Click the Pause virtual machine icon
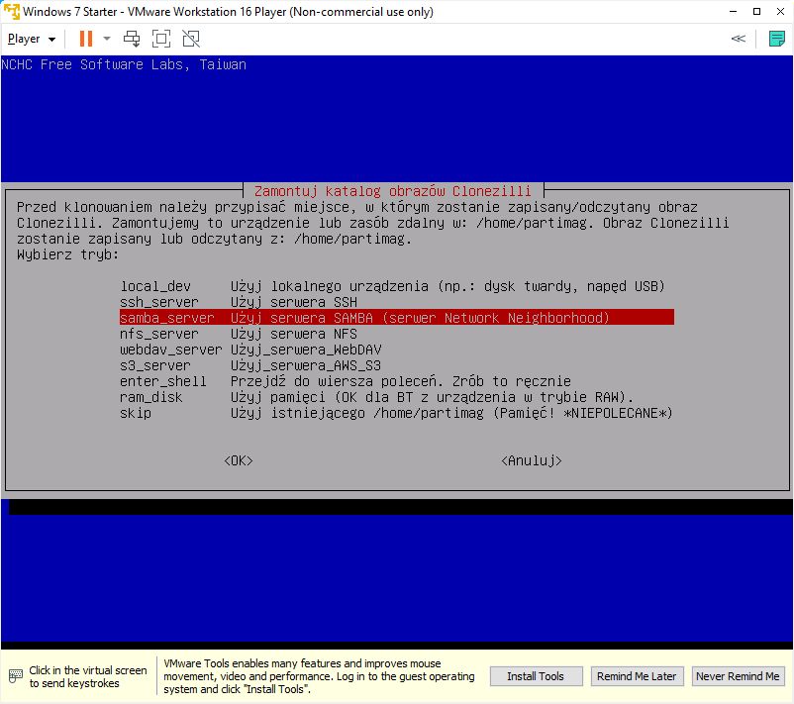The height and width of the screenshot is (704, 794). tap(85, 39)
